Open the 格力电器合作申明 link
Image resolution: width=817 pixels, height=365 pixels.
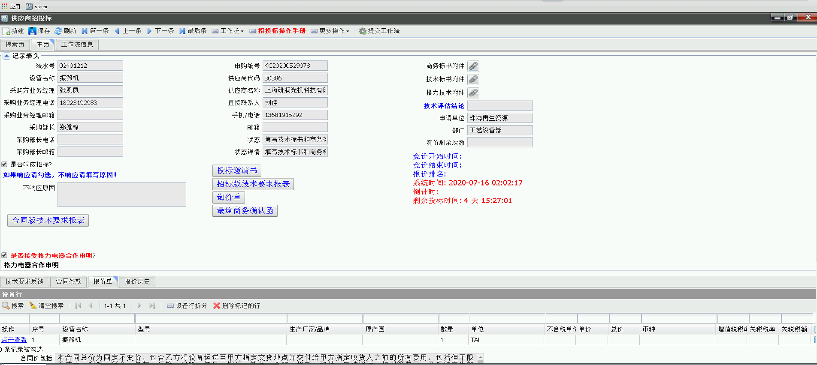31,265
